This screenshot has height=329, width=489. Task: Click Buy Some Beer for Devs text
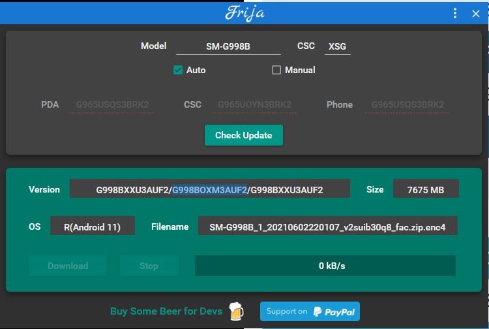click(166, 311)
